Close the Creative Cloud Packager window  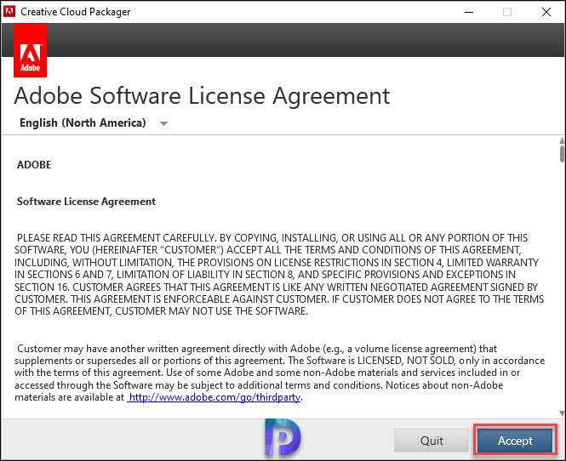click(x=546, y=12)
